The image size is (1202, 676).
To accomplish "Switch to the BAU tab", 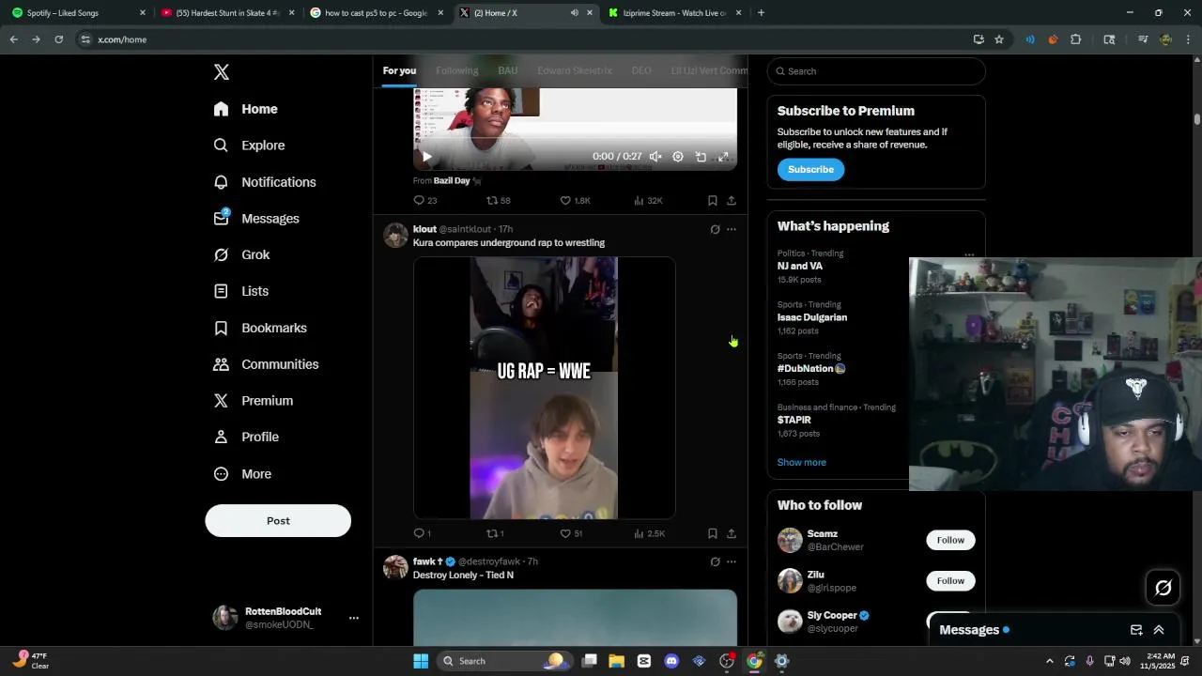I will 508,70.
